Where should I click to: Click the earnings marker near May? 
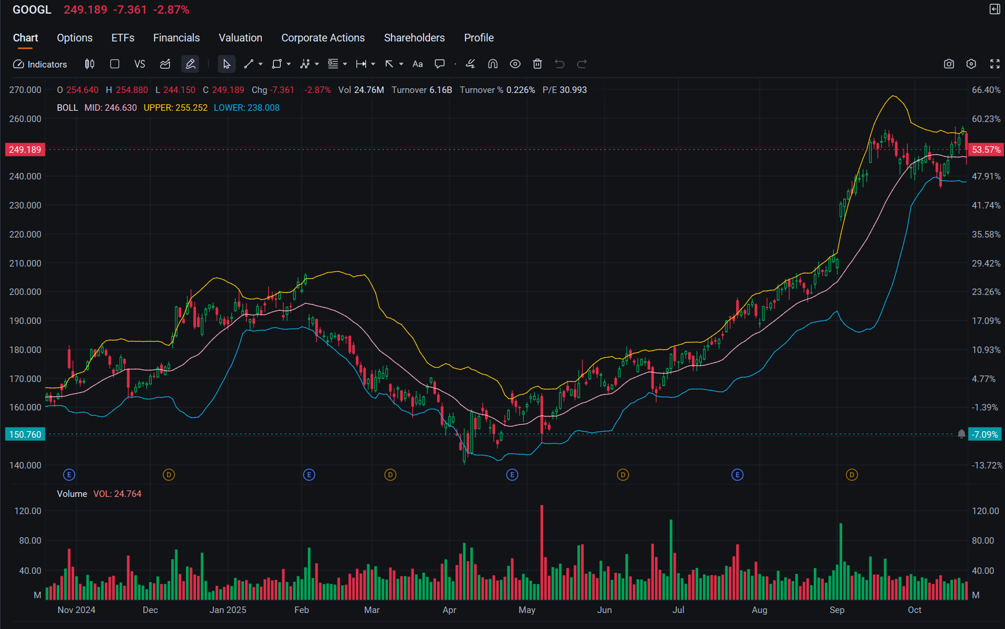coord(512,474)
